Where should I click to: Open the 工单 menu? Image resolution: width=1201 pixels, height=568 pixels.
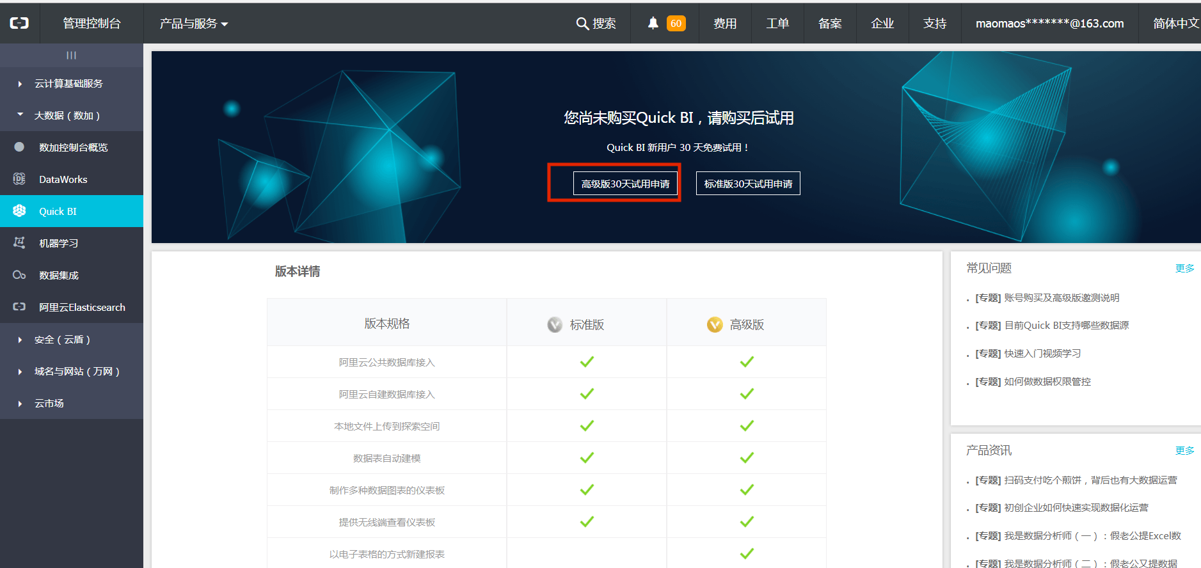[x=777, y=24]
